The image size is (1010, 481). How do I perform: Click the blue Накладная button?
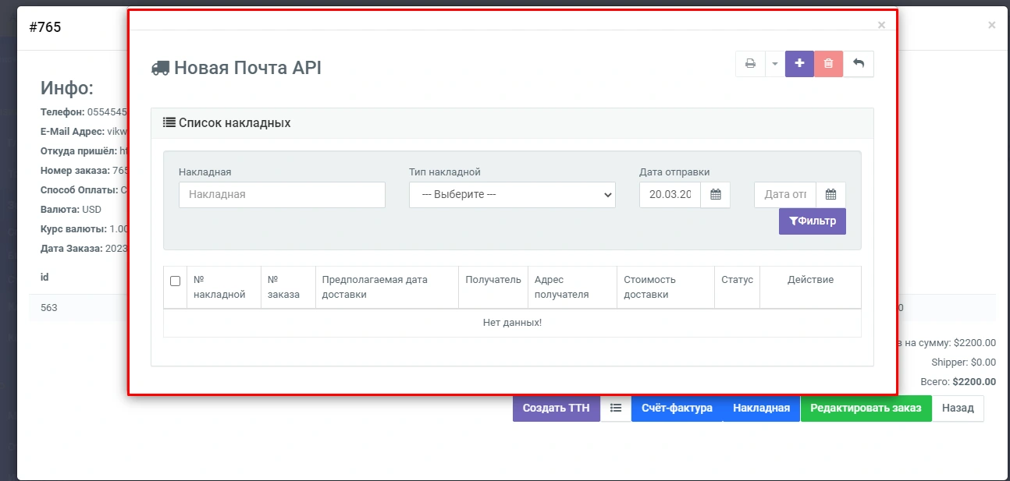pos(761,408)
